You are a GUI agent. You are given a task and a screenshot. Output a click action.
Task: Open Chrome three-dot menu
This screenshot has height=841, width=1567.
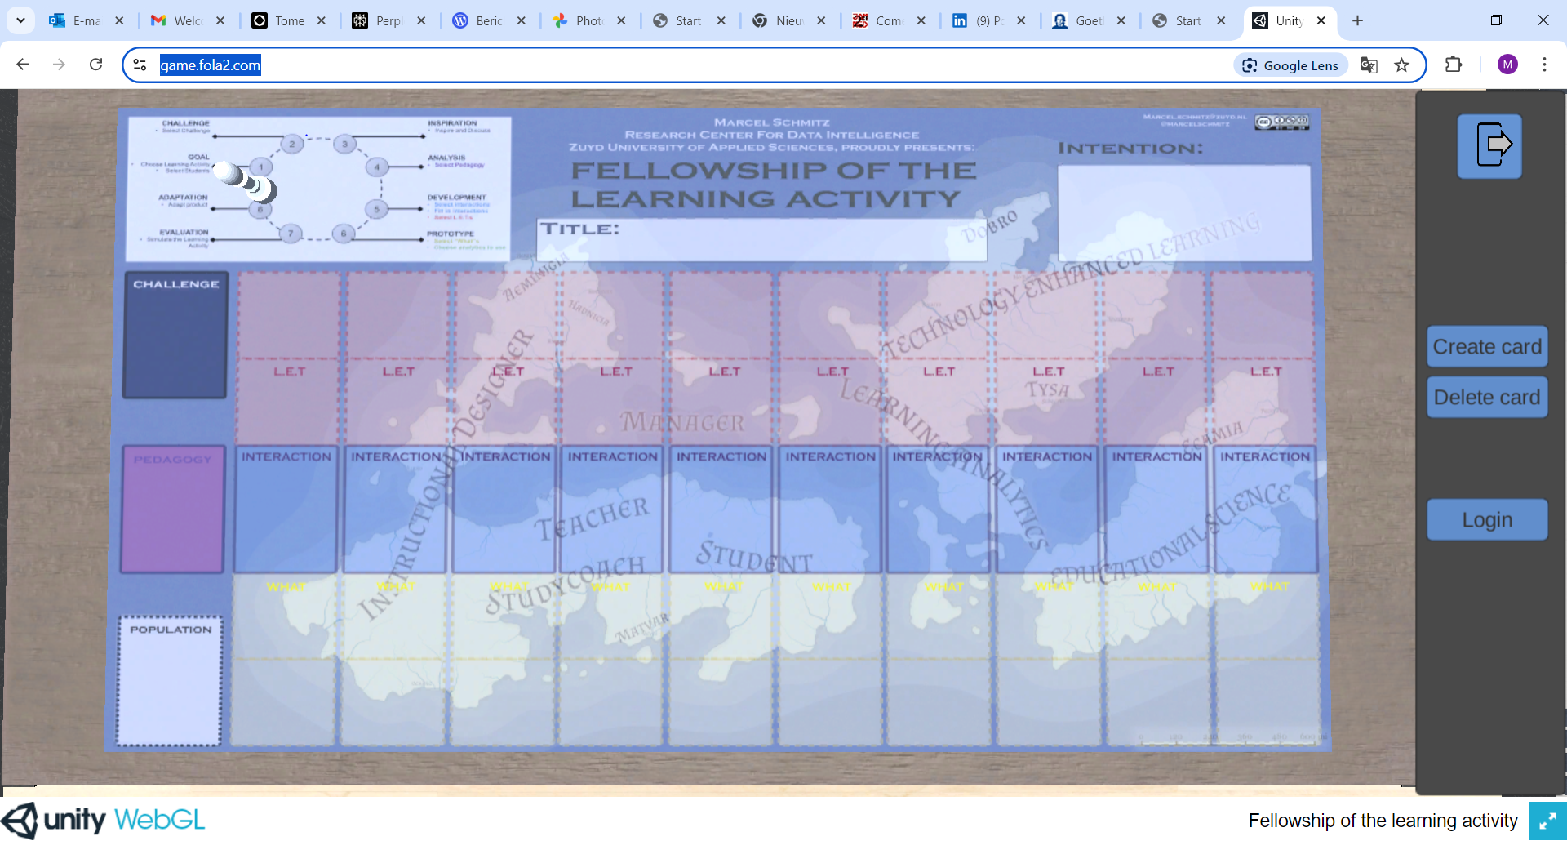point(1543,65)
